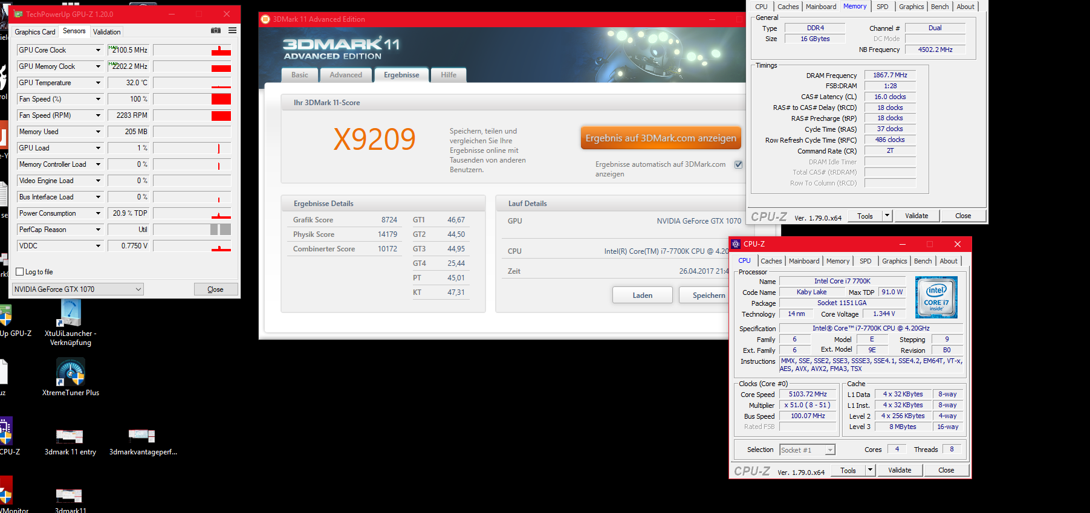Open the Hilfe tab in 3DMark 11
This screenshot has width=1090, height=513.
[449, 75]
